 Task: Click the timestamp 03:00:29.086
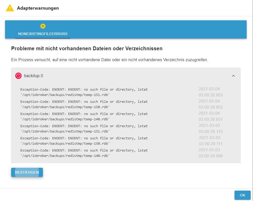211,156
